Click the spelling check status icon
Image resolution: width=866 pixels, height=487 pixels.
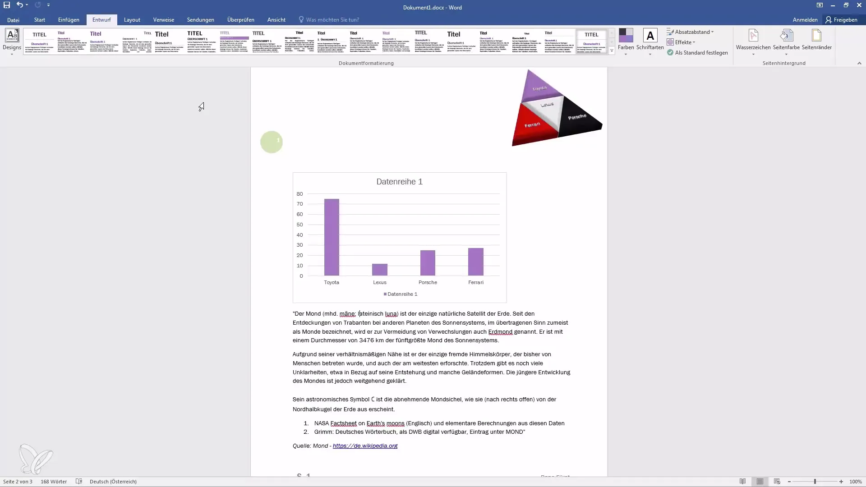[x=79, y=482]
